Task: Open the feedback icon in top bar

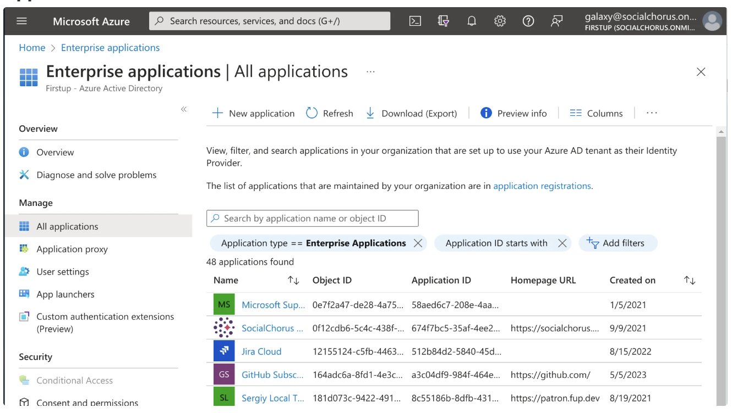Action: (x=556, y=21)
